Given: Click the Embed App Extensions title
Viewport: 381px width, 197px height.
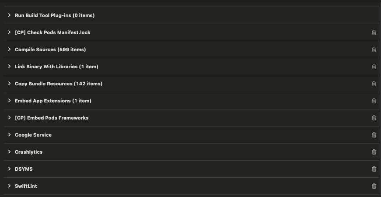Looking at the screenshot, I should [53, 101].
